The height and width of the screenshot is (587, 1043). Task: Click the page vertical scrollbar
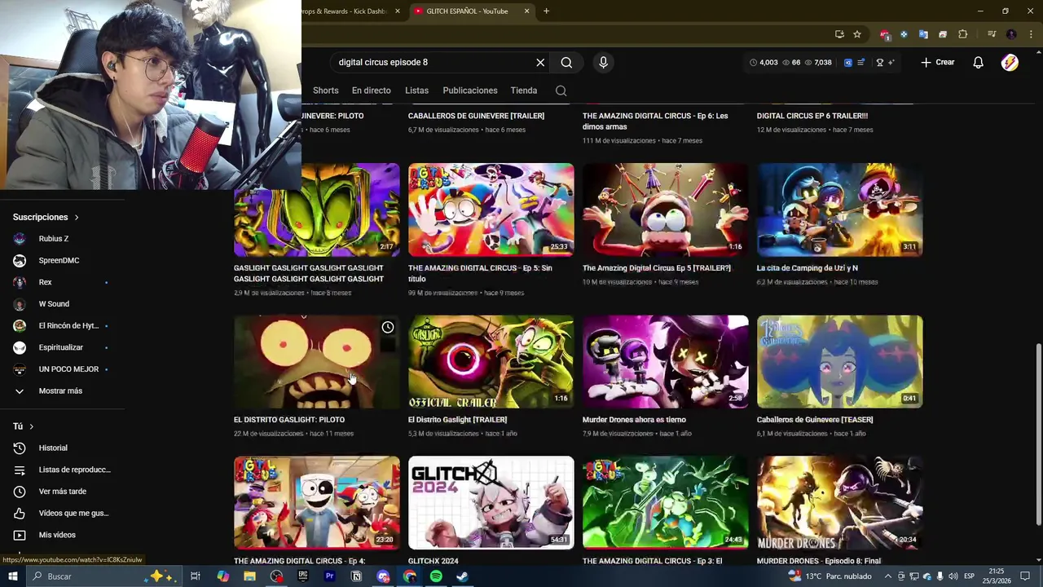click(1038, 435)
